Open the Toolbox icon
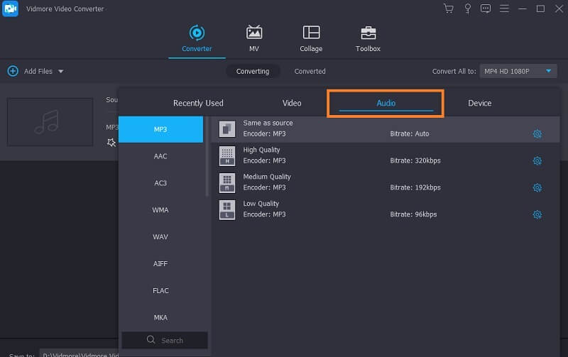Image resolution: width=568 pixels, height=357 pixels. pyautogui.click(x=368, y=33)
